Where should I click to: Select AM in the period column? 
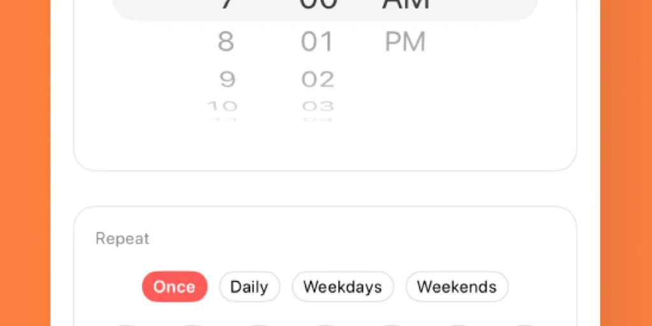point(405,4)
